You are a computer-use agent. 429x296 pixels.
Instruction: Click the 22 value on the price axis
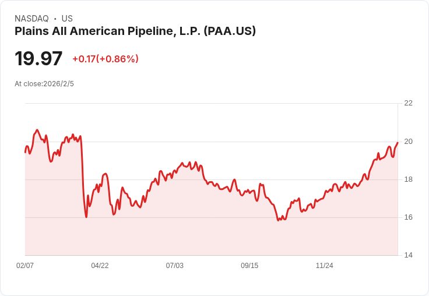pyautogui.click(x=408, y=103)
